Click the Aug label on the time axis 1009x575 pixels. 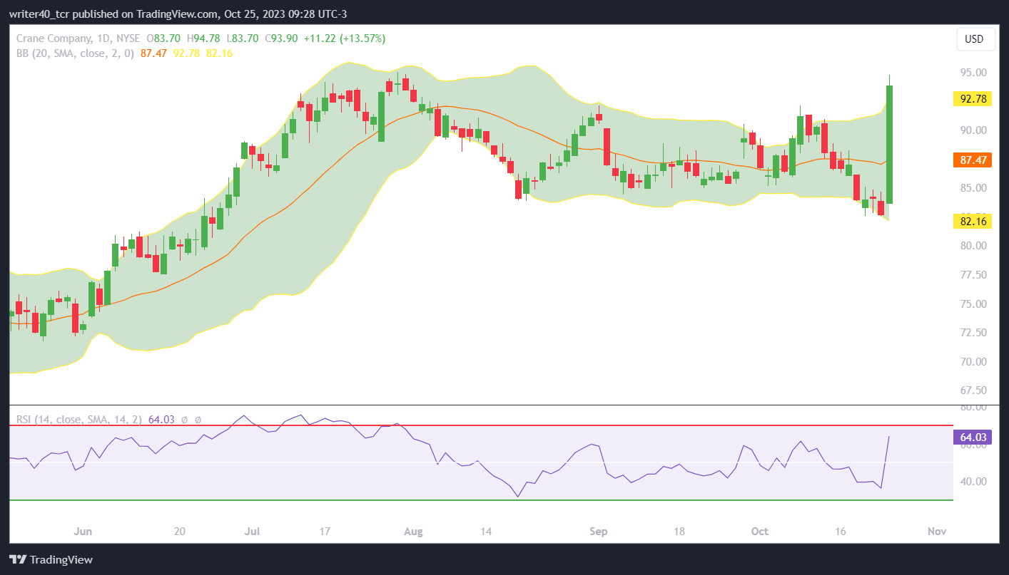tap(413, 532)
